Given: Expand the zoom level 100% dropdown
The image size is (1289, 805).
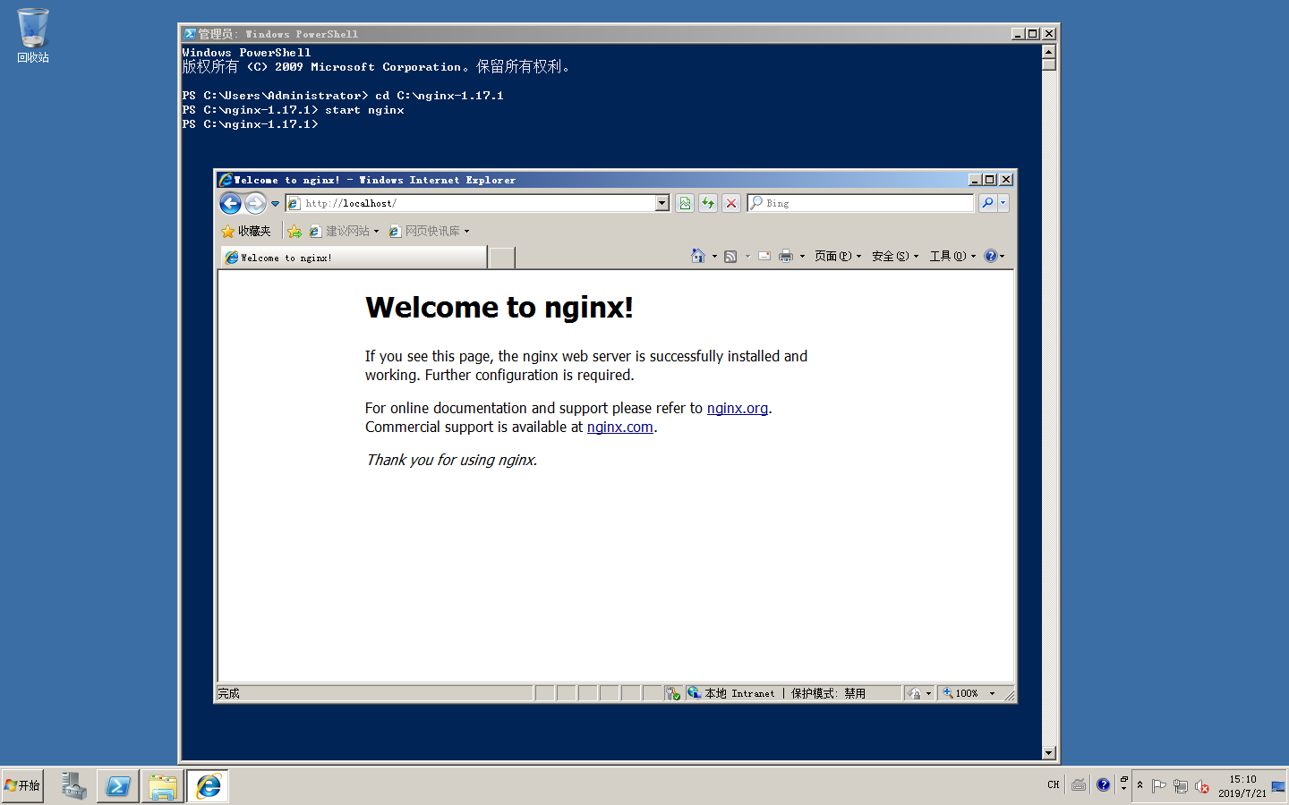Looking at the screenshot, I should tap(992, 693).
